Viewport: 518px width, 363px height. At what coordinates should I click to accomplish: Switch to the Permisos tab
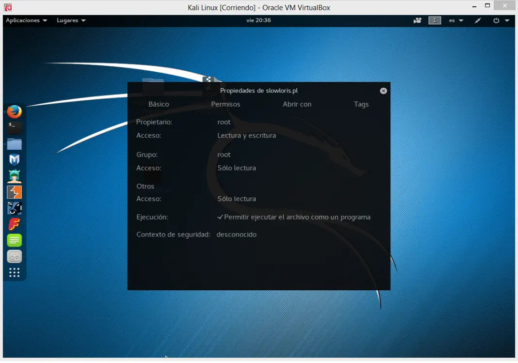coord(226,104)
